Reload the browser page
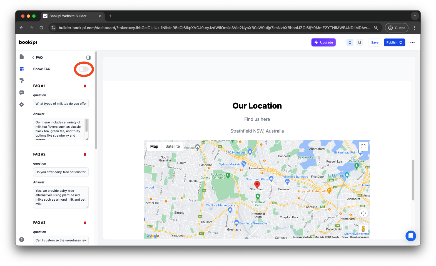This screenshot has height=266, width=436. click(x=41, y=28)
